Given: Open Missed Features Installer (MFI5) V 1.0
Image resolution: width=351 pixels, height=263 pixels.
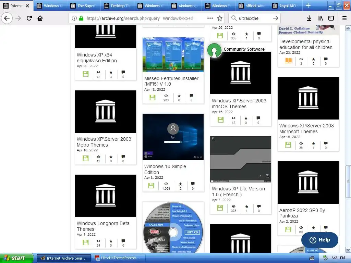Looking at the screenshot, I should [171, 81].
